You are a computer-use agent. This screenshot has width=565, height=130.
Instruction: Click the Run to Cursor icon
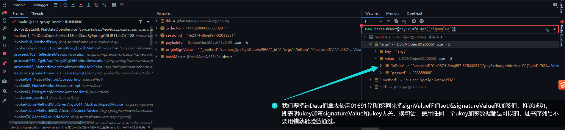pos(104,5)
